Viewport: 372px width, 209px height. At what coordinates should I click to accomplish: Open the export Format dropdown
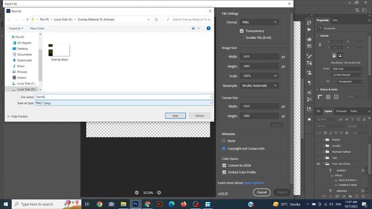pos(259,22)
